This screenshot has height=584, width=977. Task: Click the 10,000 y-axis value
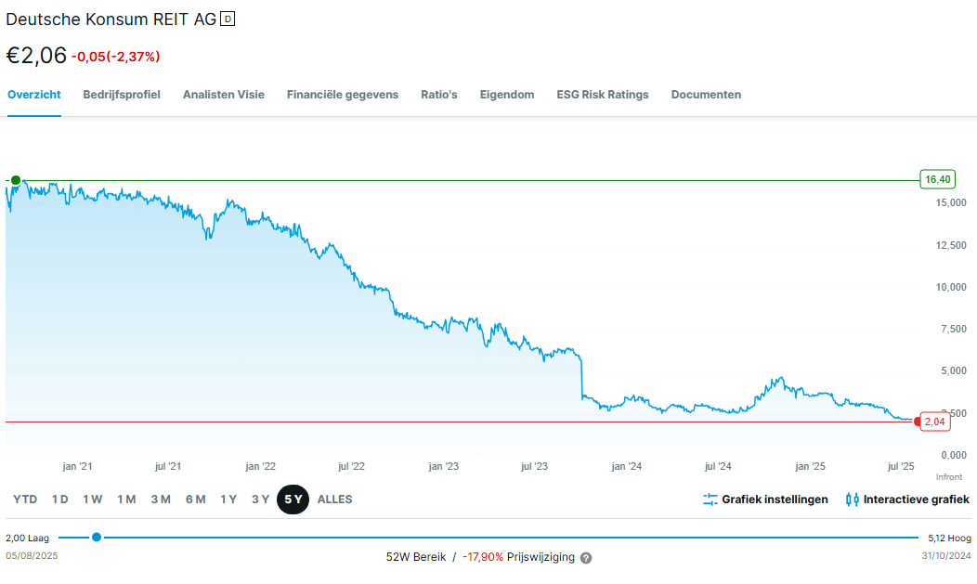[951, 287]
